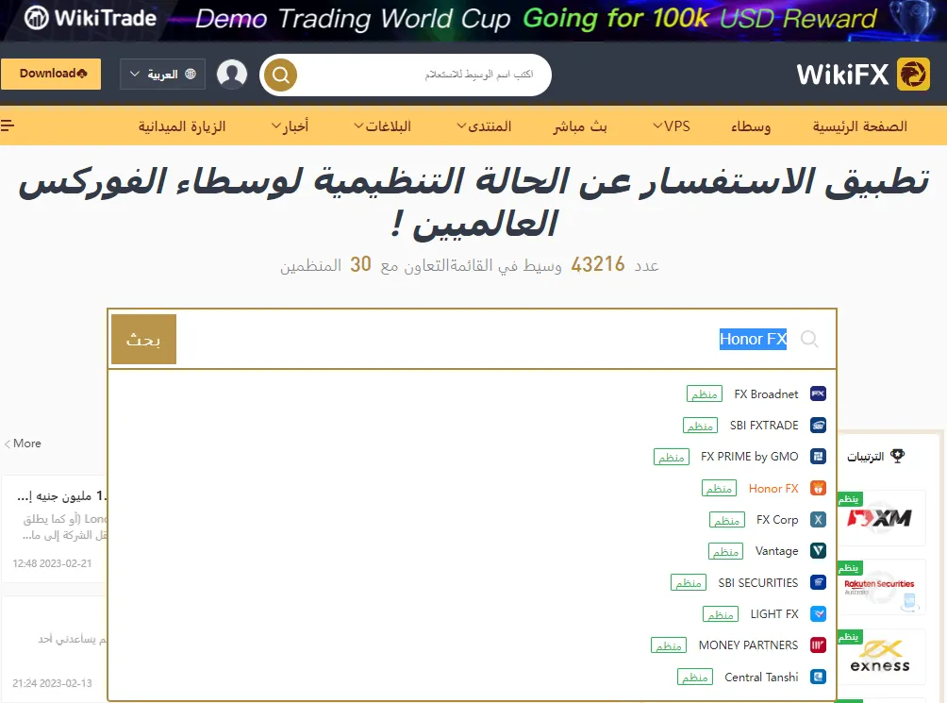Open the news post dated 12:48 2023-02-21
947x703 pixels.
pos(55,529)
